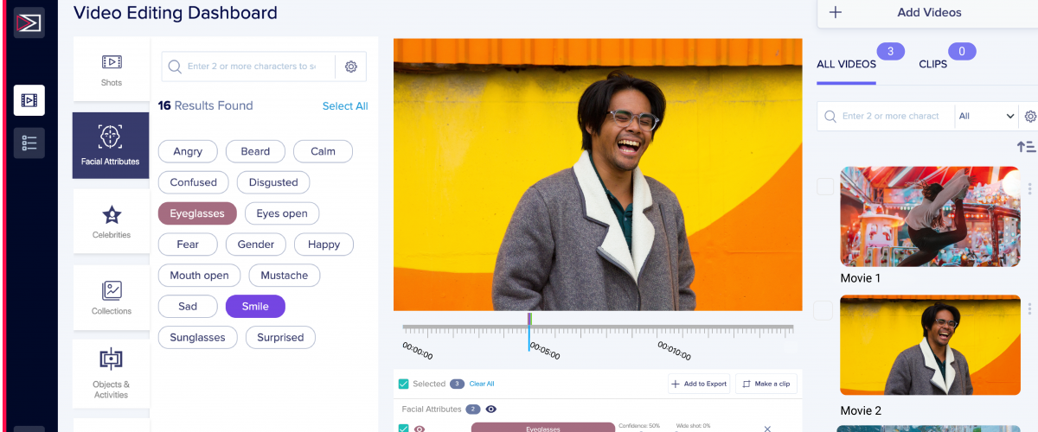
Task: Click the 'Movie 2' title text
Action: pyautogui.click(x=861, y=410)
